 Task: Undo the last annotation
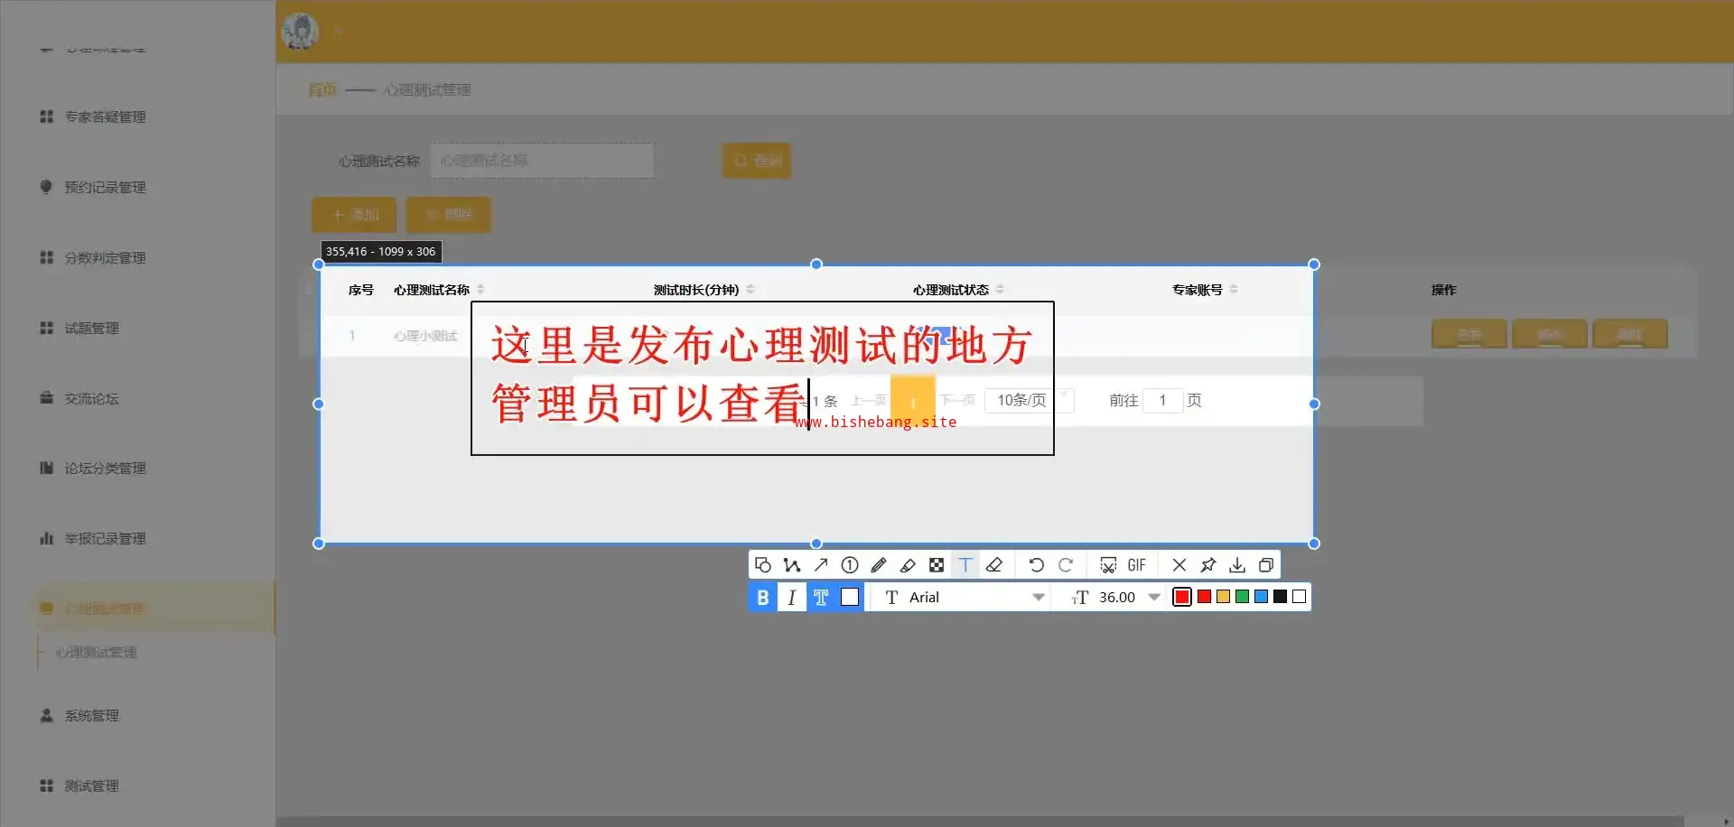click(1037, 565)
